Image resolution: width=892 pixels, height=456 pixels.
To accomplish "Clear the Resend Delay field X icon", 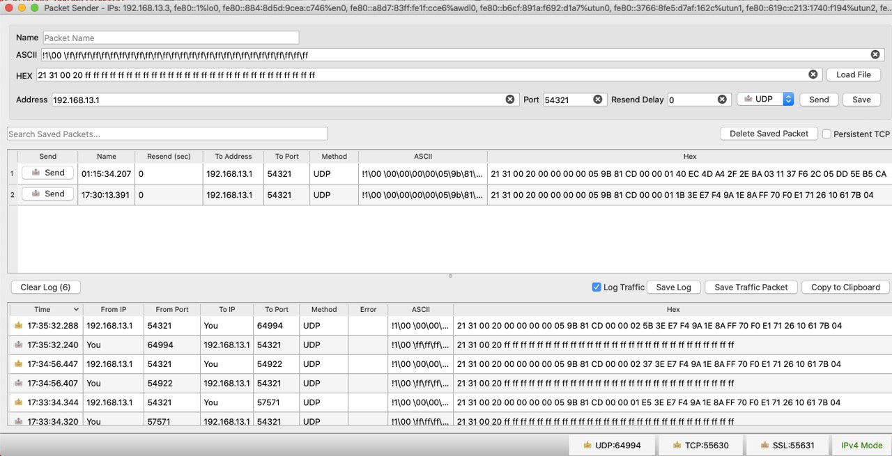I will pyautogui.click(x=723, y=100).
